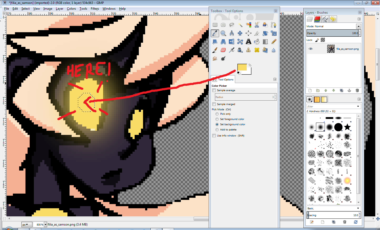Select the Bucket Fill tool
The width and height of the screenshot is (380, 230).
coord(257,42)
